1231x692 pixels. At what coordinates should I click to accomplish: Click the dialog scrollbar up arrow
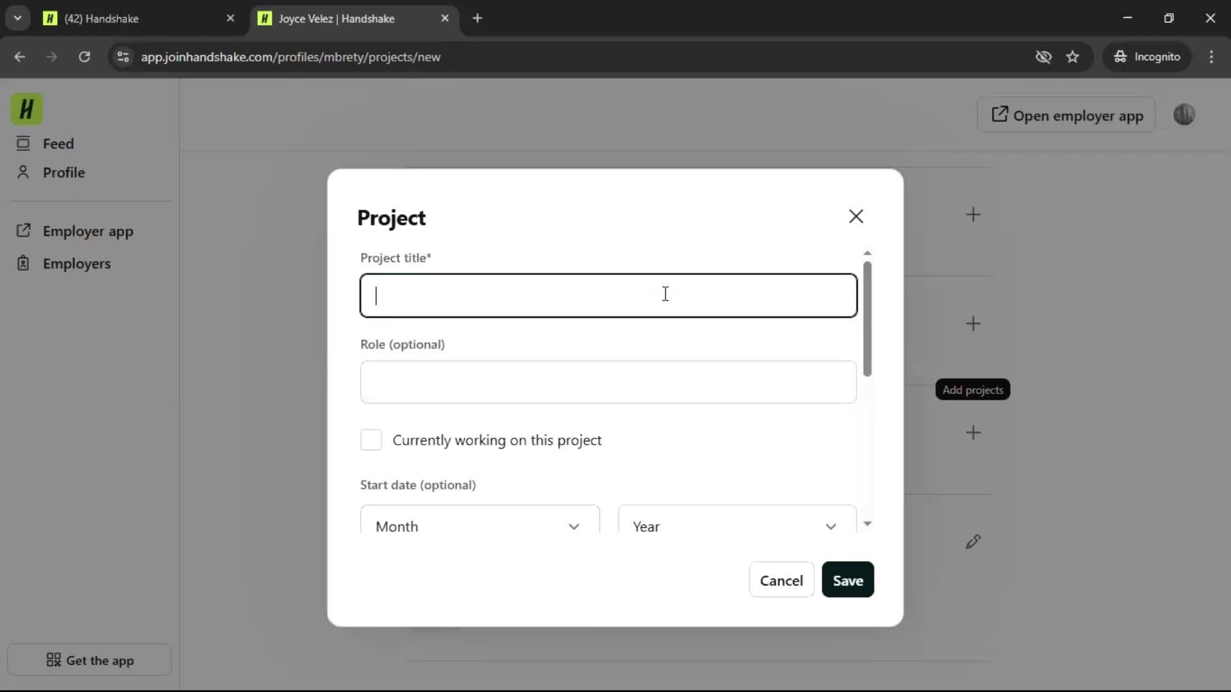click(x=867, y=253)
